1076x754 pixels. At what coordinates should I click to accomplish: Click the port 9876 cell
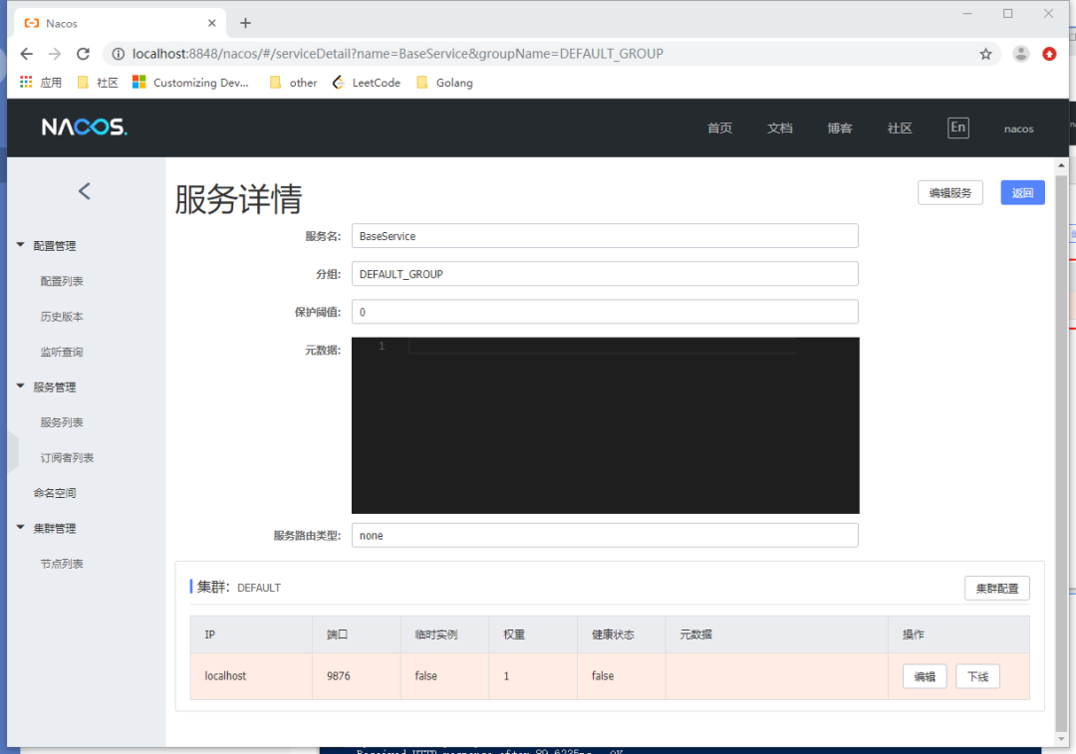tap(356, 675)
